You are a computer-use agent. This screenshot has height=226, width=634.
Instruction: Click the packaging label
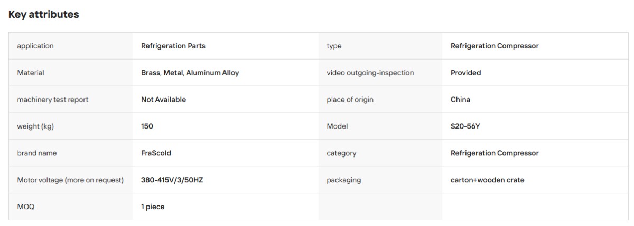pos(344,180)
